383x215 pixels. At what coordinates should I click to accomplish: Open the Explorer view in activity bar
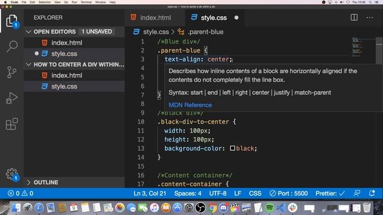[12, 21]
